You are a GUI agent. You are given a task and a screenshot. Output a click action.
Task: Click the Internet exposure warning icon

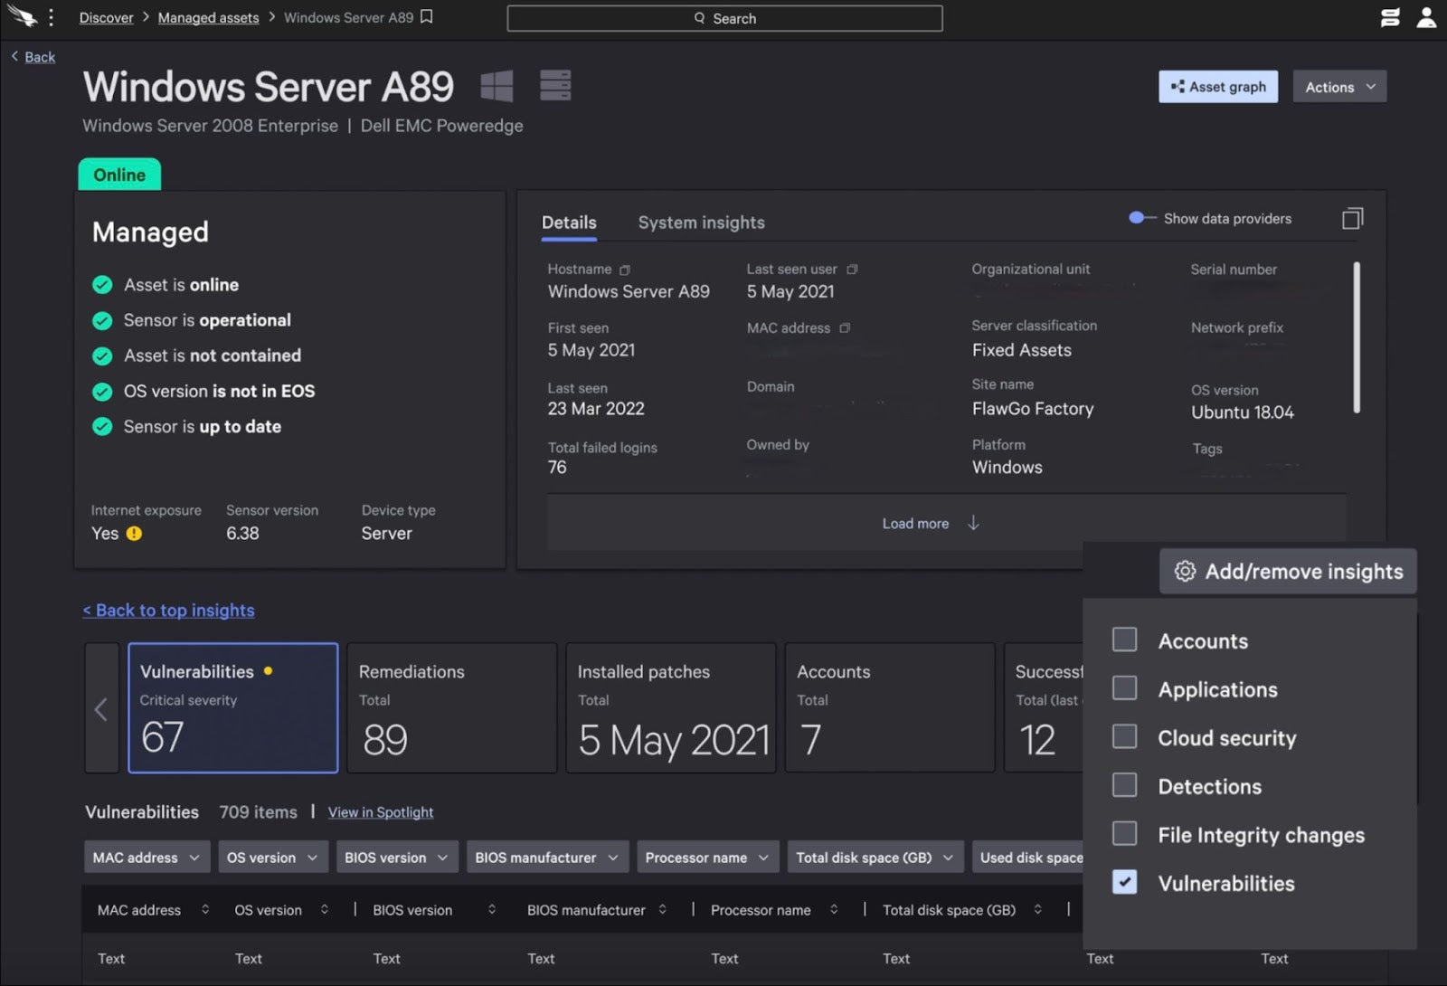[134, 534]
